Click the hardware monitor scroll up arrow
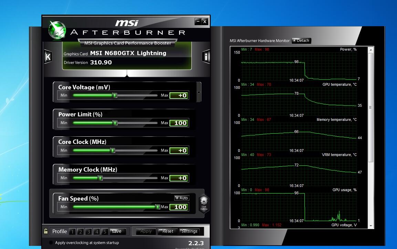Image resolution: width=397 pixels, height=249 pixels. pos(371,50)
